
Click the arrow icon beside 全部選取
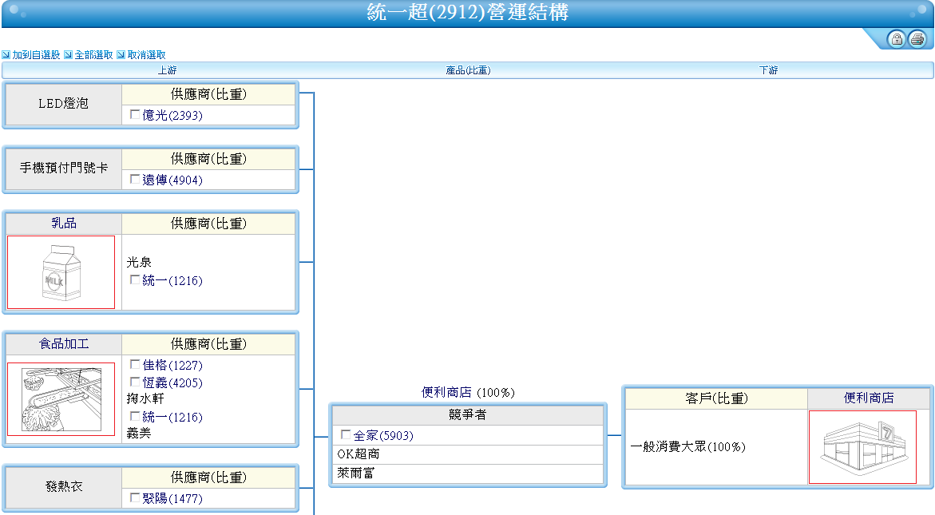click(x=68, y=55)
